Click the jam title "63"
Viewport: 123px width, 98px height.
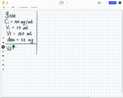7,3
